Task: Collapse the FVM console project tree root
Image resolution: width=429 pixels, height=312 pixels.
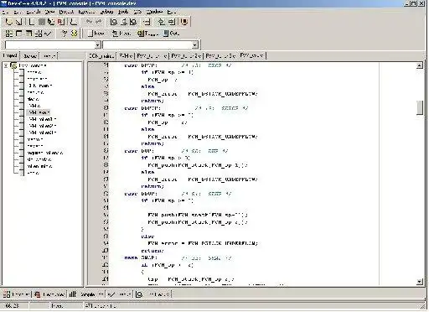Action: click(x=5, y=65)
